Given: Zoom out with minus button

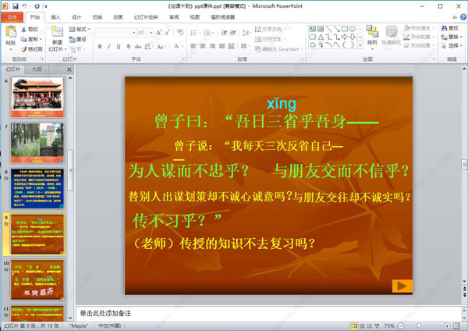Looking at the screenshot, I should (401, 326).
